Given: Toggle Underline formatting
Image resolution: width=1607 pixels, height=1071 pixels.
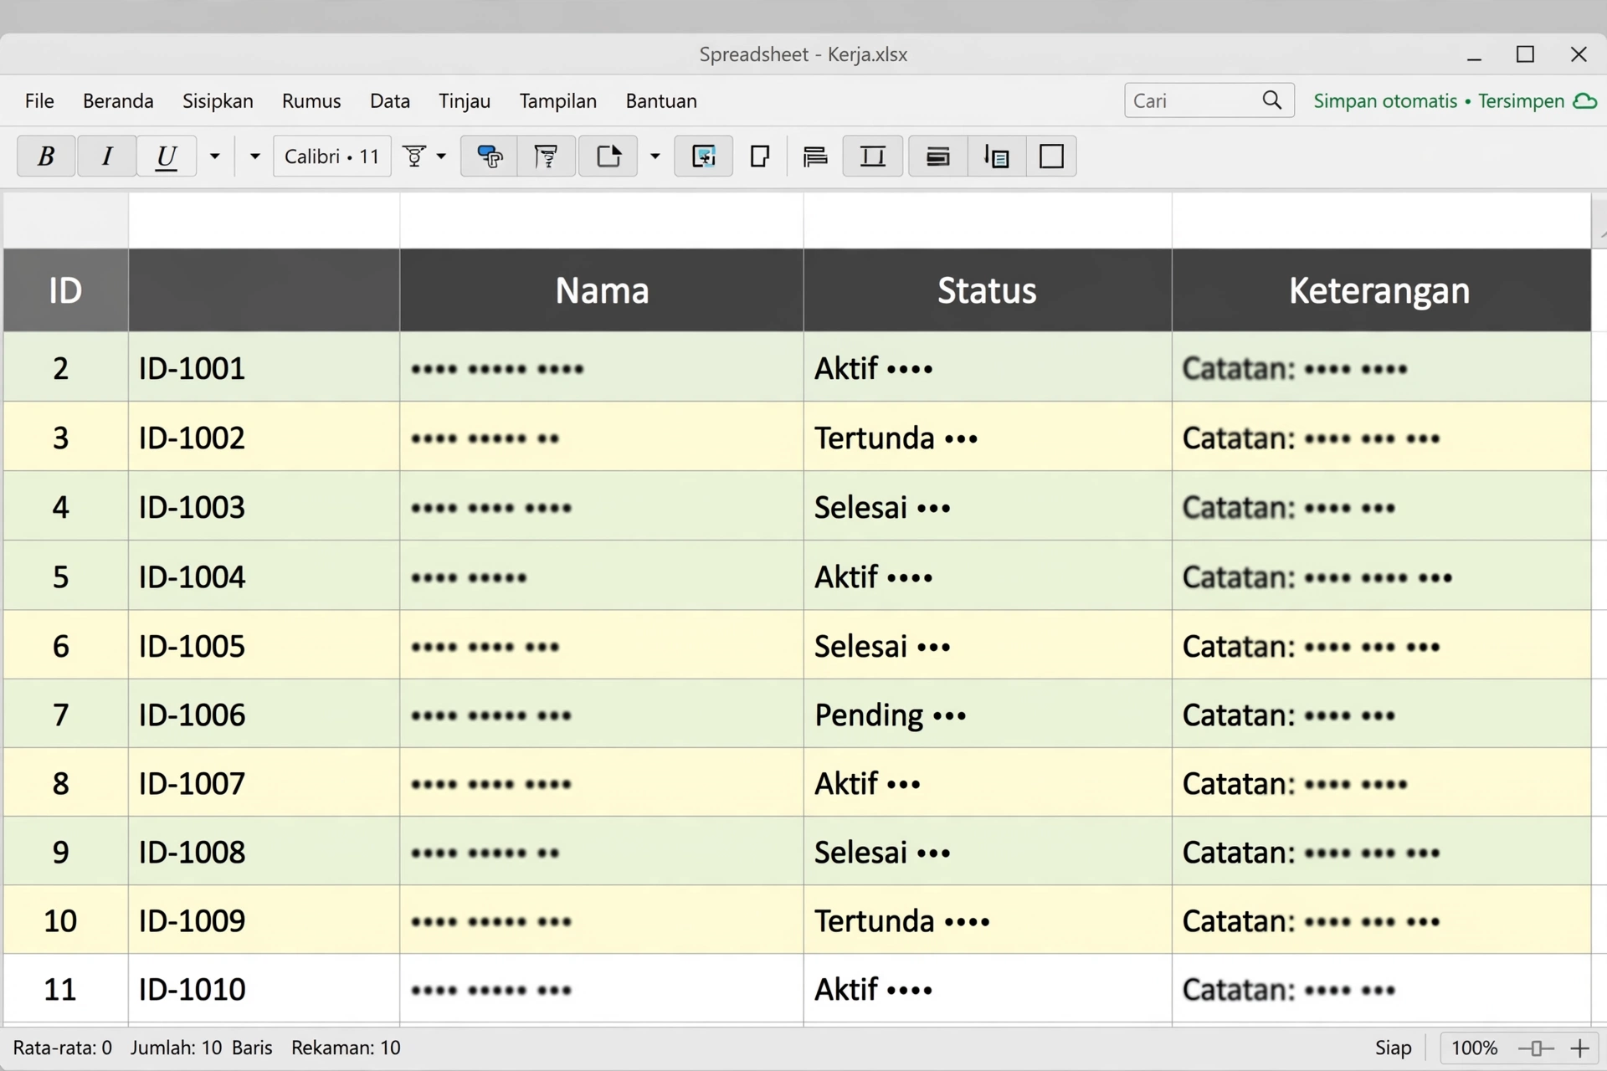Looking at the screenshot, I should 167,156.
